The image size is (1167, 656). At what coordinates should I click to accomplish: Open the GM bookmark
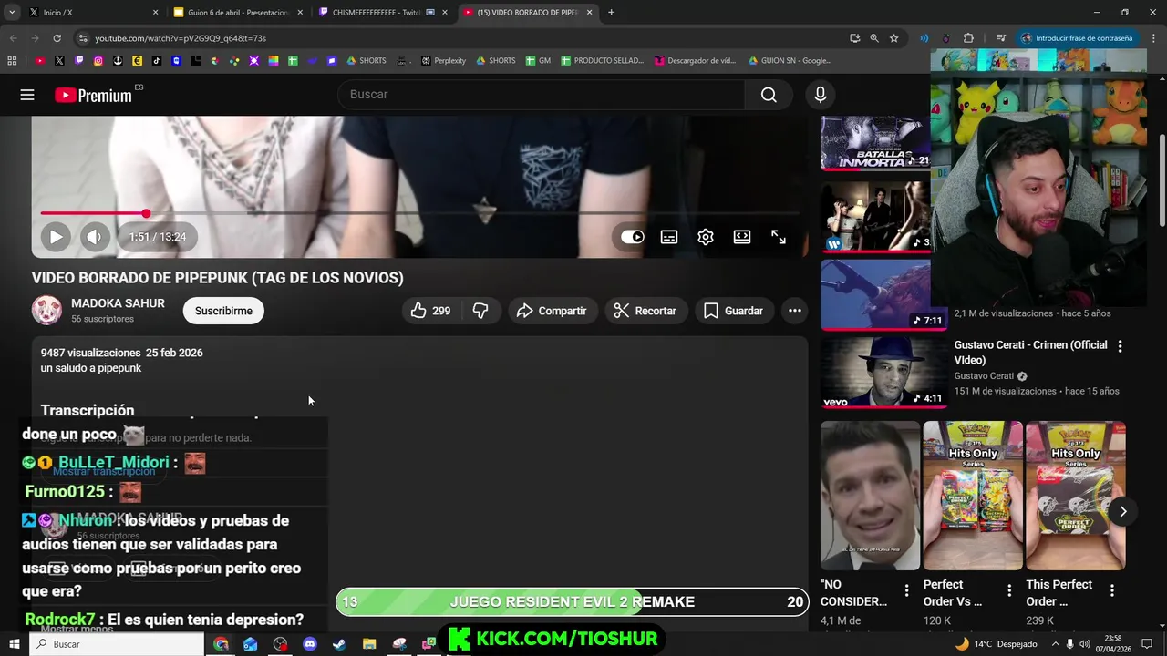[537, 61]
